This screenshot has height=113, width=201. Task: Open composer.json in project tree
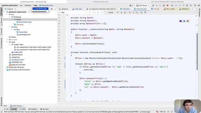click(x=18, y=60)
